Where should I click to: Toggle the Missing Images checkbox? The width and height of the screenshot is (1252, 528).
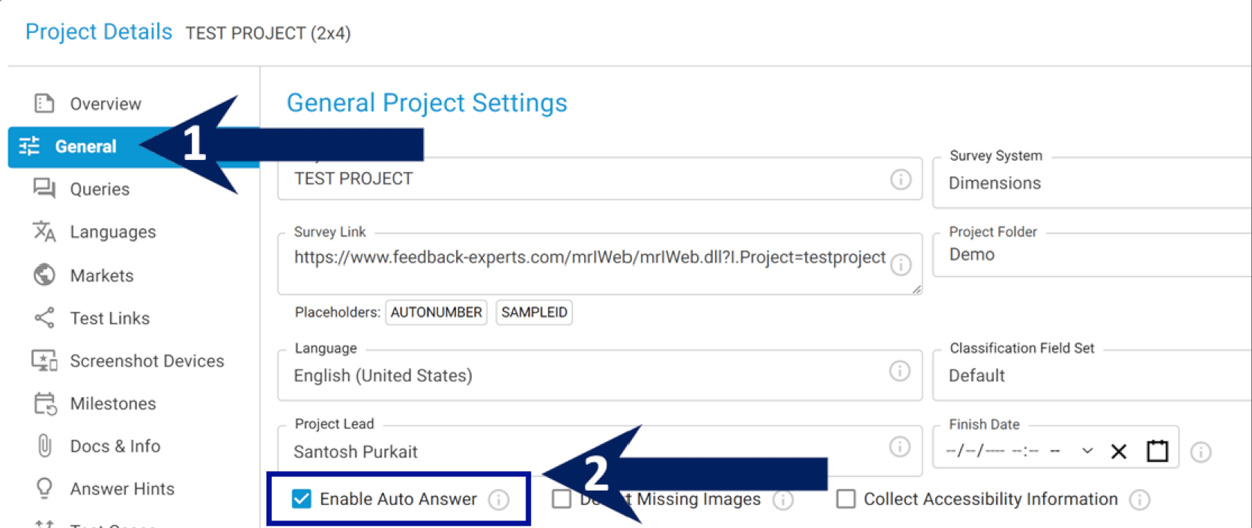[561, 499]
